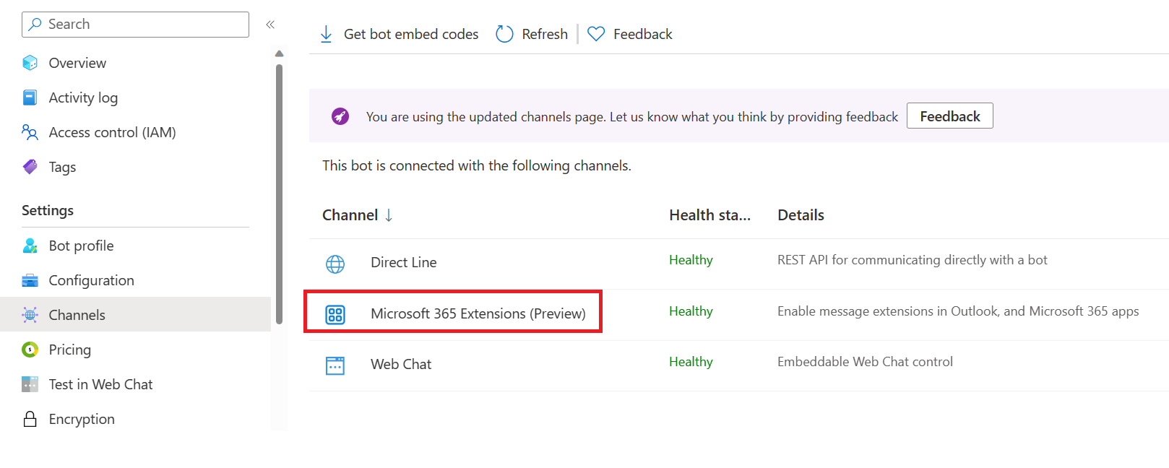Click the Details column header

click(801, 215)
